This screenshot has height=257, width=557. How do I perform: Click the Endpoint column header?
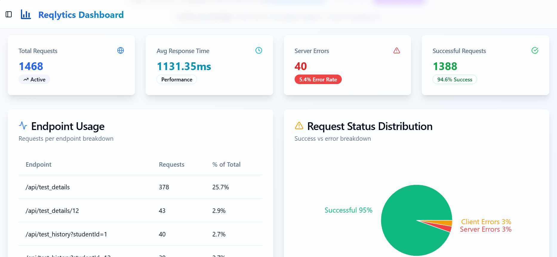click(x=39, y=165)
